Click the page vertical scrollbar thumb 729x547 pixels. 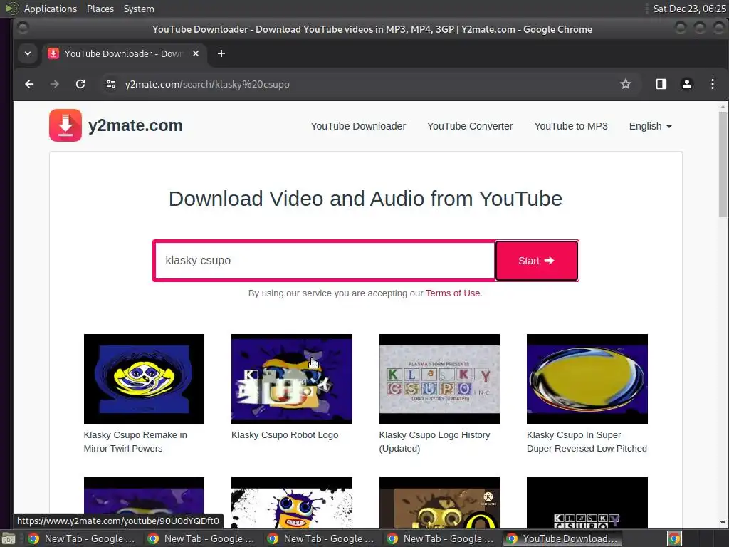pos(723,163)
